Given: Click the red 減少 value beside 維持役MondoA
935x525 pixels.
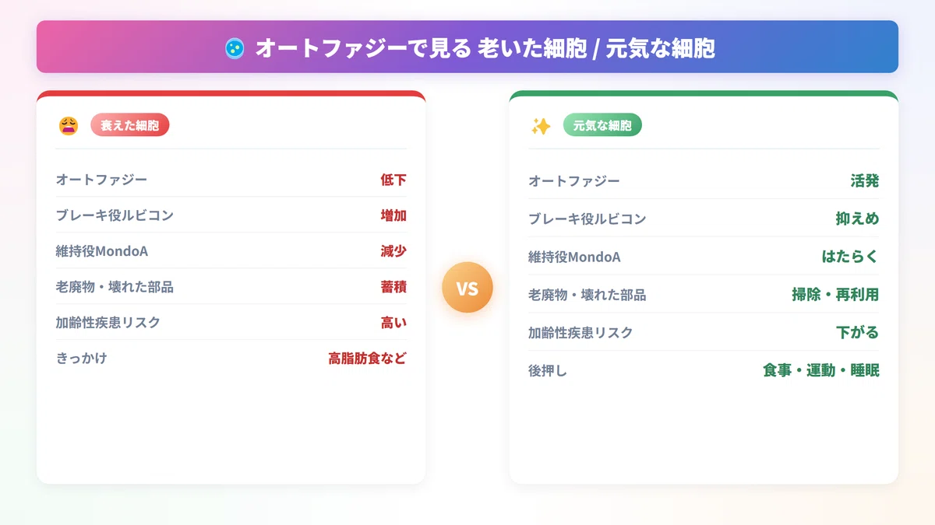Looking at the screenshot, I should pos(393,251).
